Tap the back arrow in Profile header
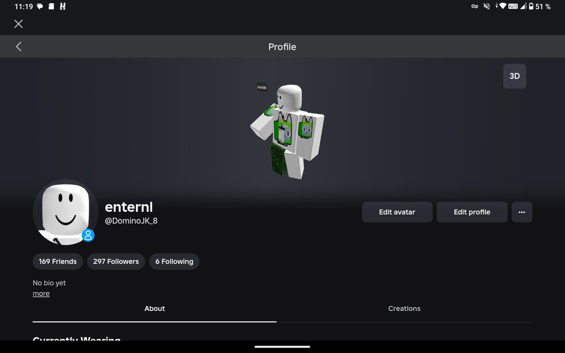Image resolution: width=565 pixels, height=353 pixels. click(x=19, y=46)
